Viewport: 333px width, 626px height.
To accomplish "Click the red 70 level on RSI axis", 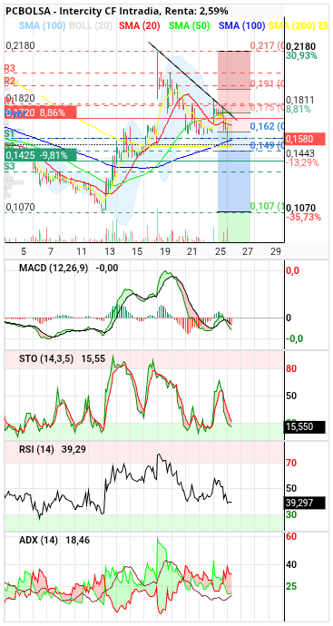I will 291,464.
